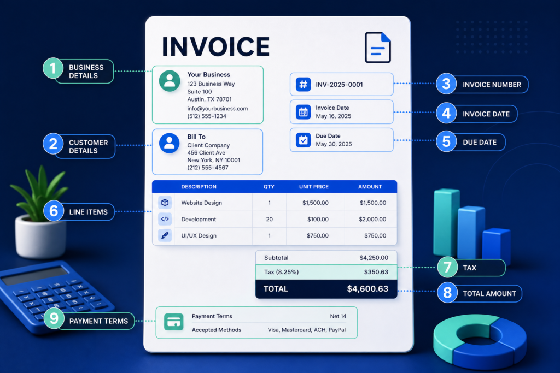Click the pen icon in UI/UX Design row
The image size is (560, 373).
tap(165, 235)
